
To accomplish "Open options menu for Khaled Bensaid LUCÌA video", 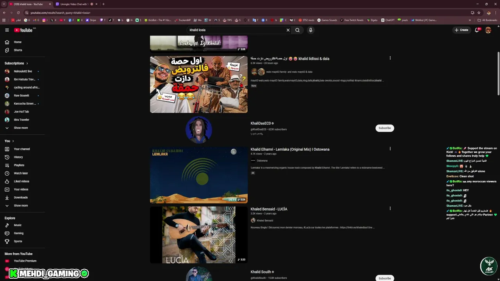I will point(390,208).
